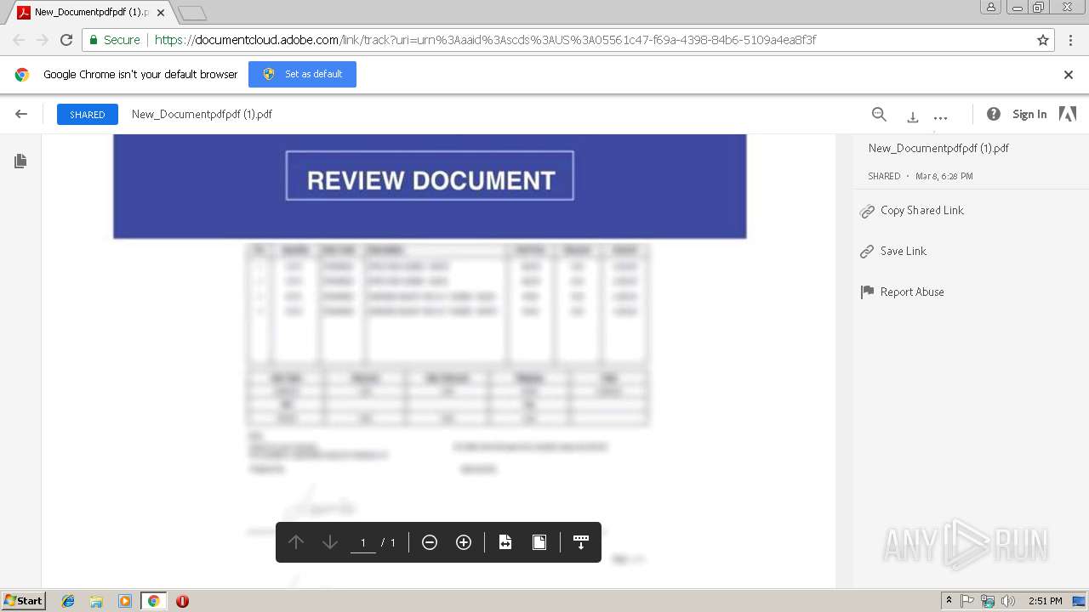Open the search magnifier in Adobe toolbar
The image size is (1089, 612).
[x=879, y=115]
